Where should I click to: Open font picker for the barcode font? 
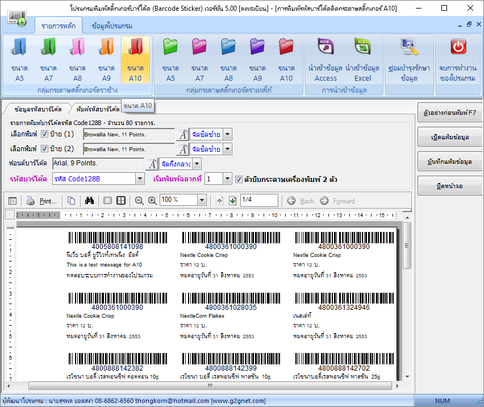[x=152, y=164]
